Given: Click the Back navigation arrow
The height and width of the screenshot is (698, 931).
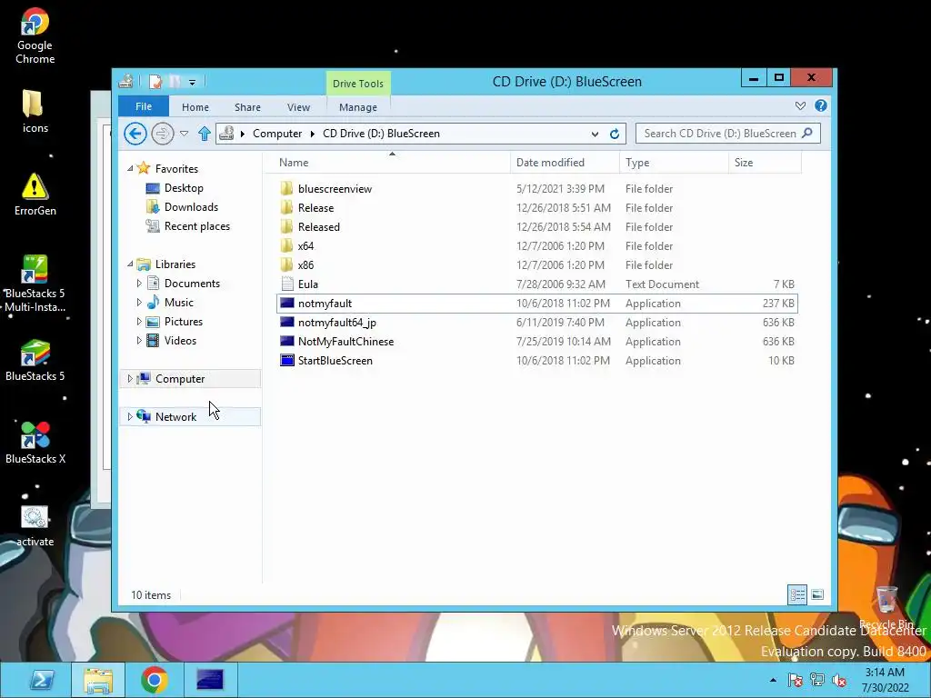Looking at the screenshot, I should (x=135, y=134).
